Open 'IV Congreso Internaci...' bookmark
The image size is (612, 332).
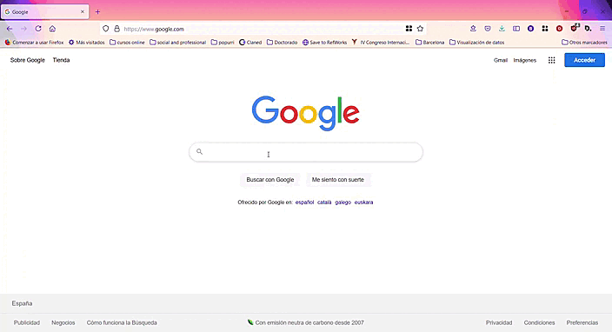(381, 42)
